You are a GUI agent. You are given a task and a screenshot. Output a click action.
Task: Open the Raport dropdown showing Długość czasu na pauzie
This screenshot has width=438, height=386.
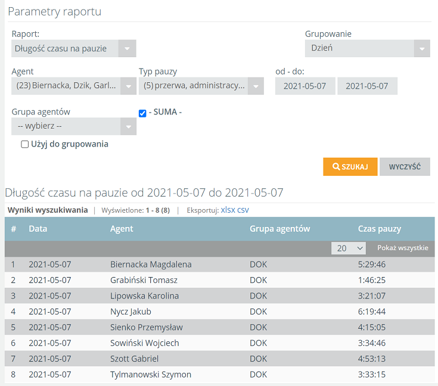point(74,49)
